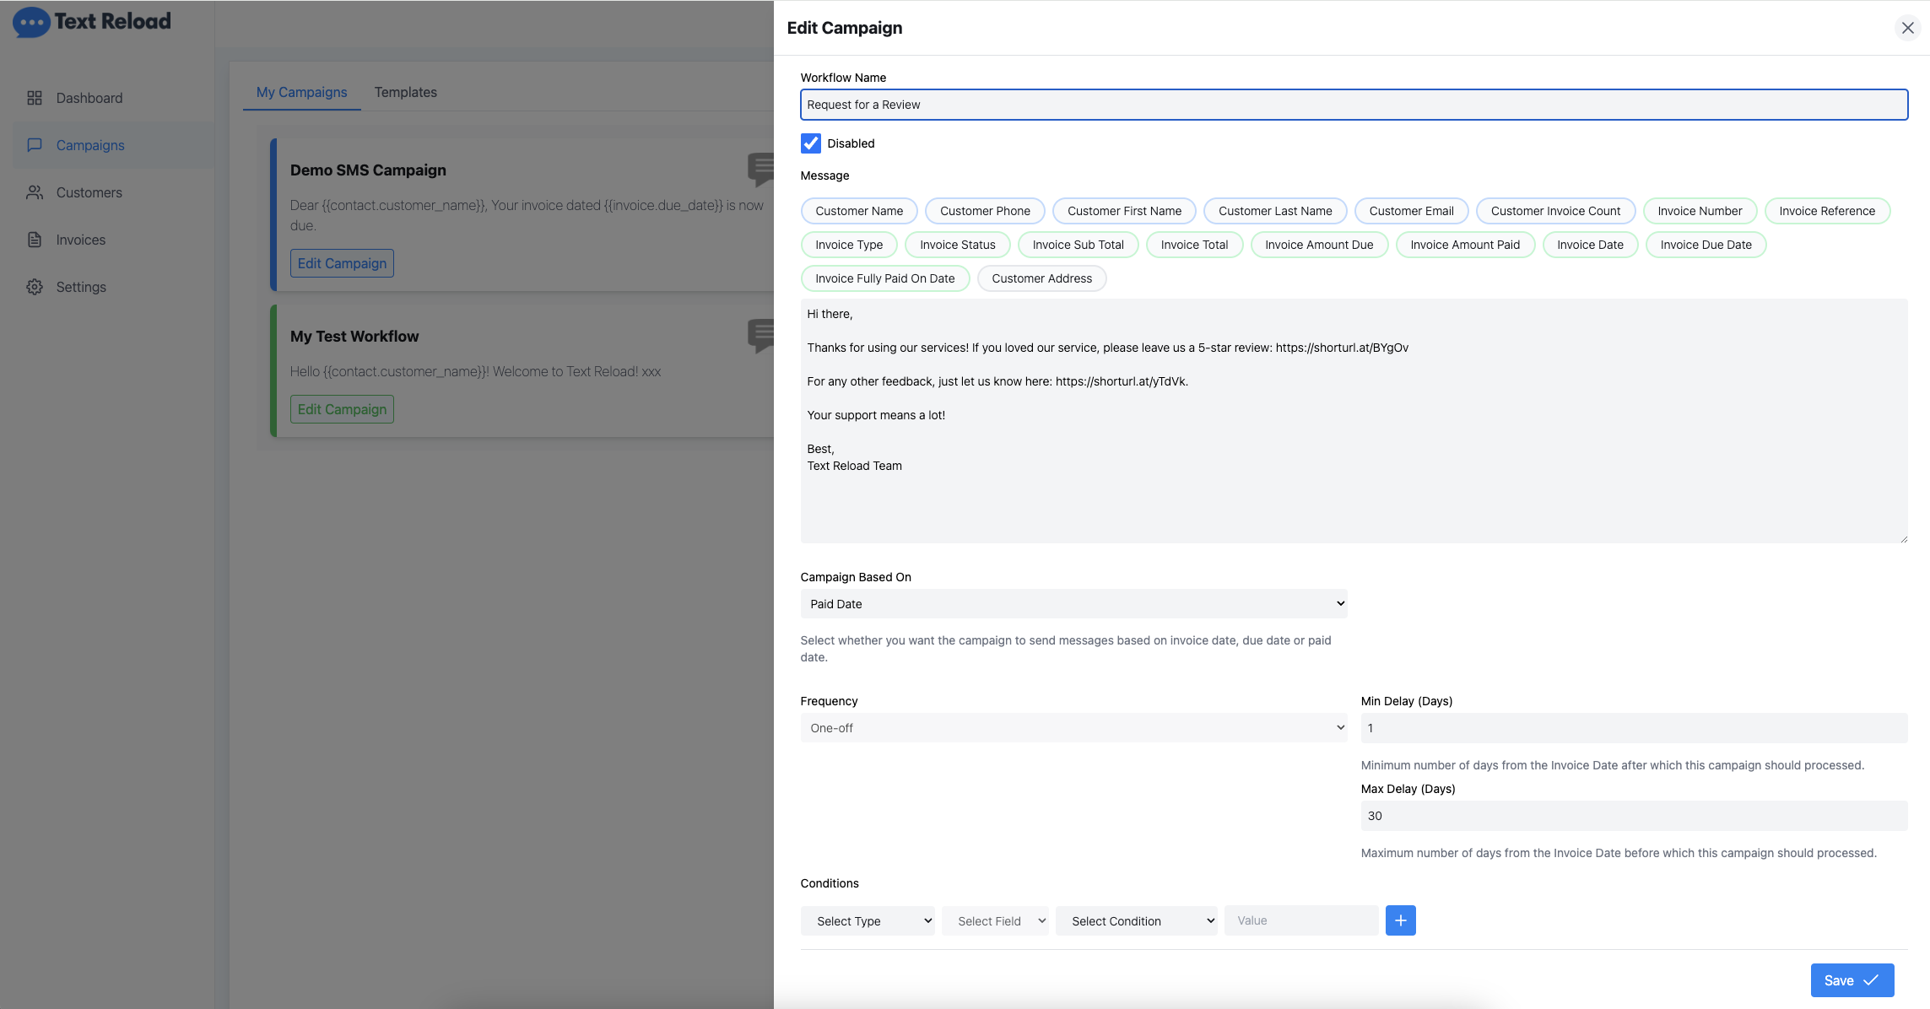Click the Text Reload logo

coord(90,22)
